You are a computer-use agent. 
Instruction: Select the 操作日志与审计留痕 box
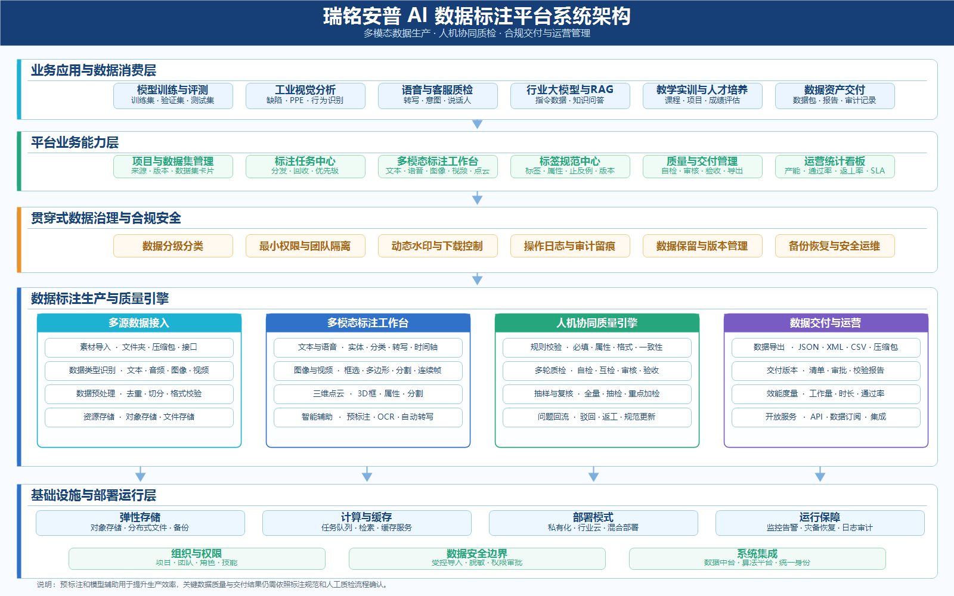[x=570, y=246]
